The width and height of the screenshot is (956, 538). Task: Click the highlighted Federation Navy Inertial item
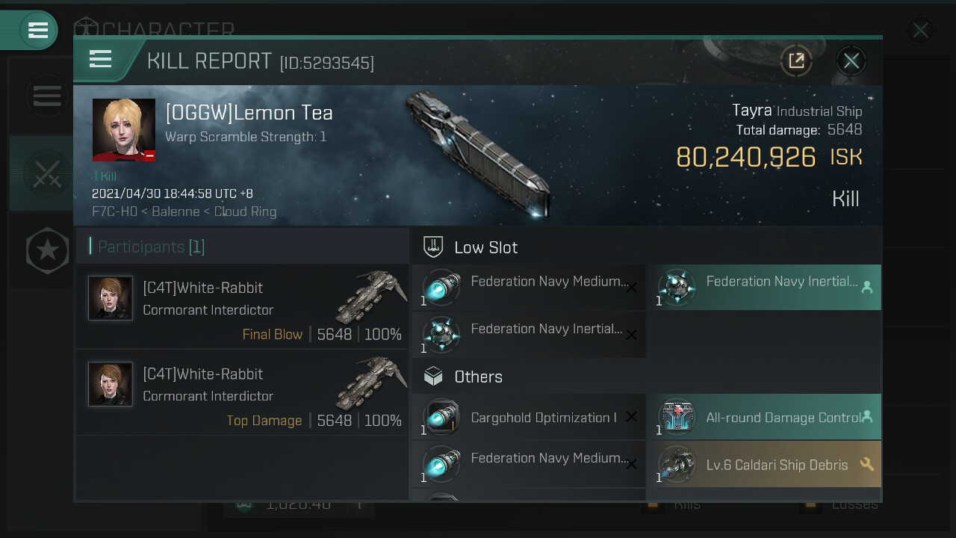(763, 288)
